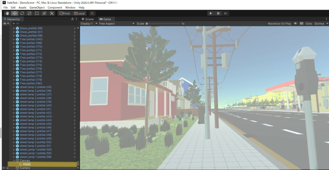Open the Window menu
This screenshot has height=170, width=329.
click(x=70, y=8)
